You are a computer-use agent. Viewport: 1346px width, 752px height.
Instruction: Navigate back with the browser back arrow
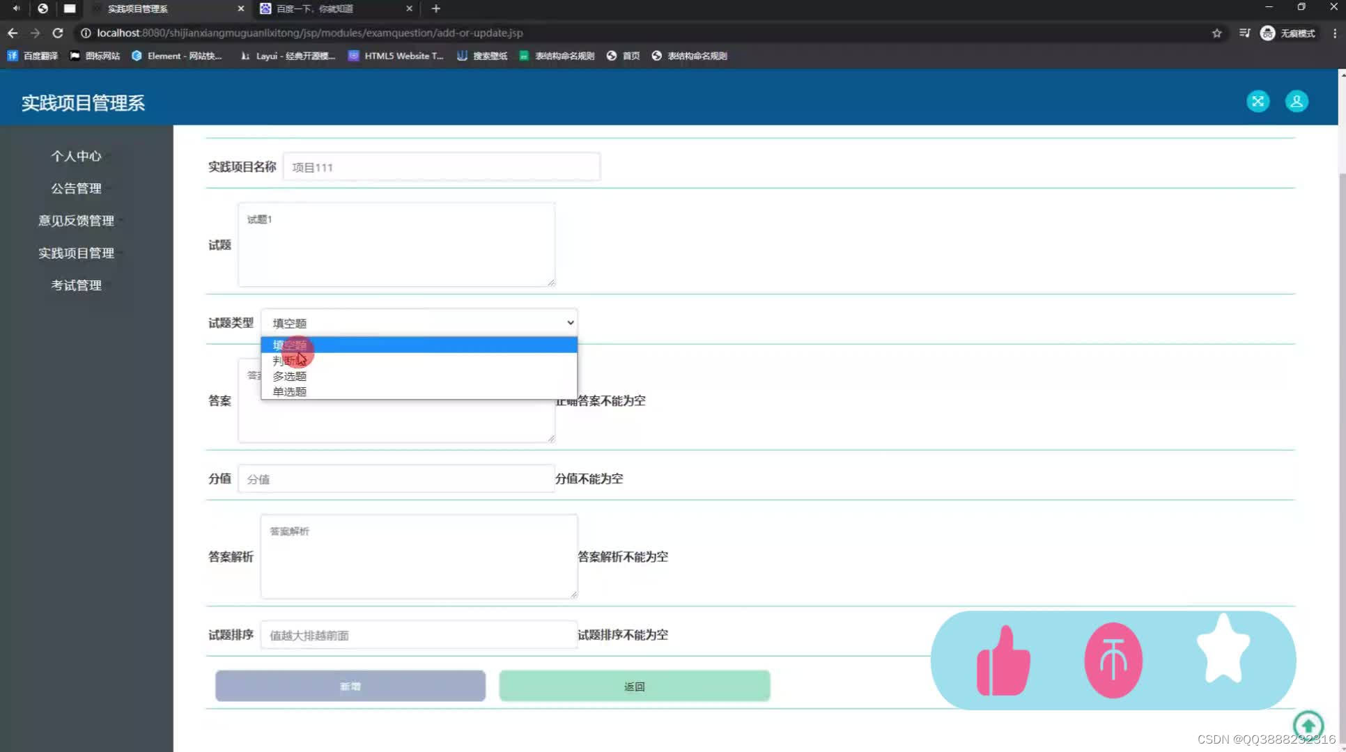(12, 33)
